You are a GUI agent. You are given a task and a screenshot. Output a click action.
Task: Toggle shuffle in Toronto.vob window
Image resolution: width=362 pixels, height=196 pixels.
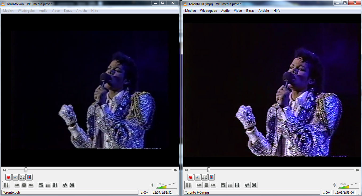[x=72, y=185]
